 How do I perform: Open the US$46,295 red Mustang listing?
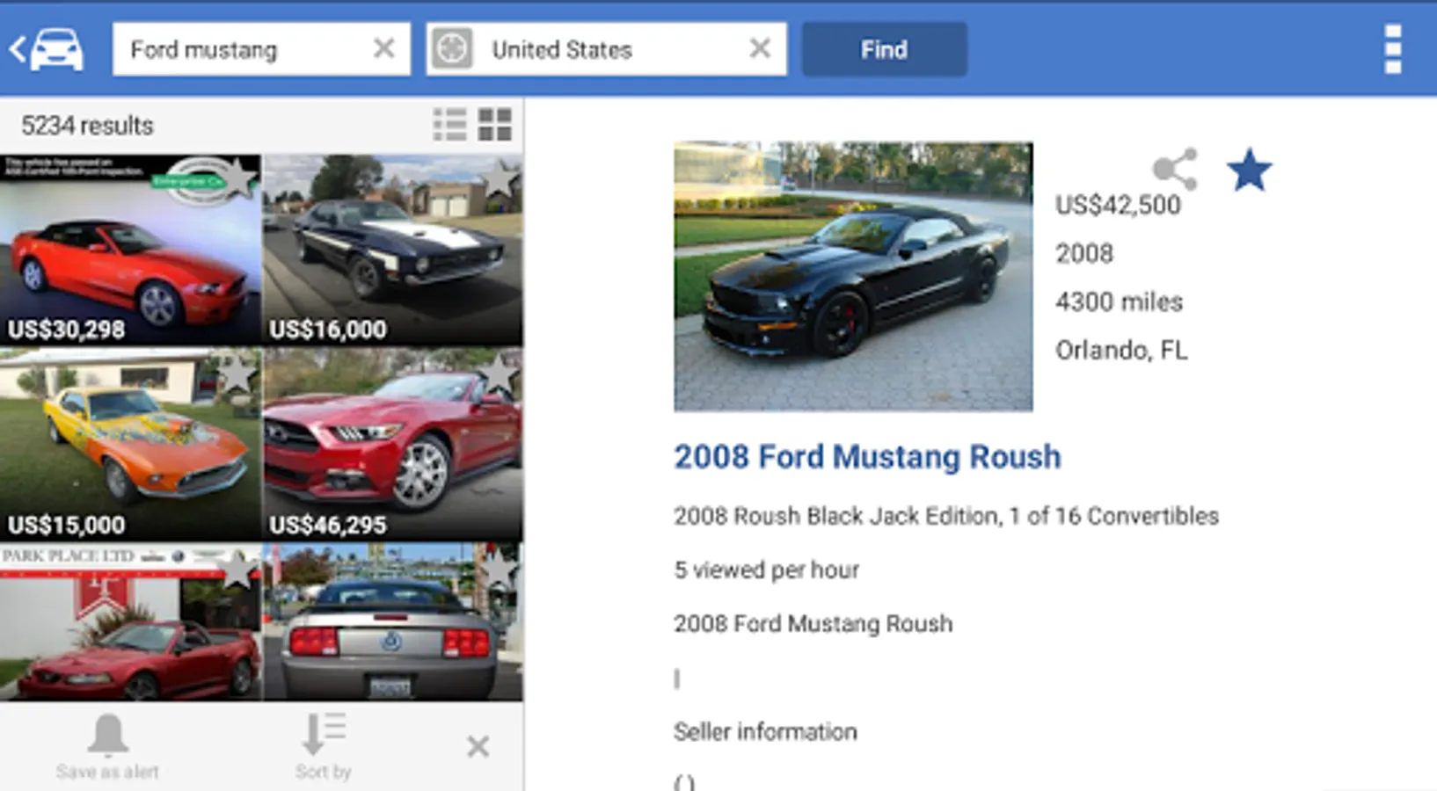tap(392, 444)
